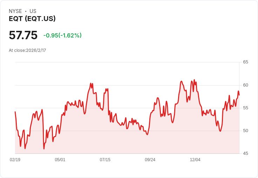This screenshot has height=178, width=258.
Task: Click the green -0.95(-1.62%) change value
Action: tap(62, 35)
